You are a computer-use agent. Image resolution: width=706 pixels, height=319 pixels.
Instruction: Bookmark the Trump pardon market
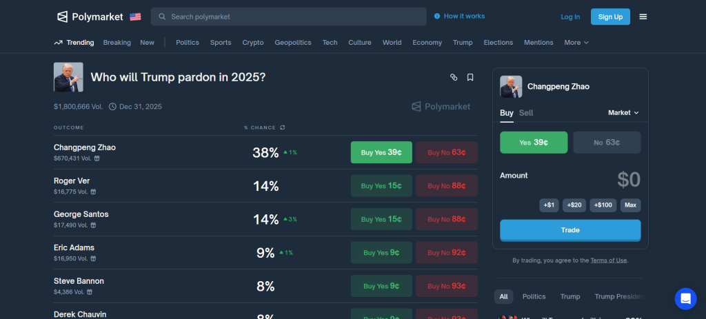point(470,77)
